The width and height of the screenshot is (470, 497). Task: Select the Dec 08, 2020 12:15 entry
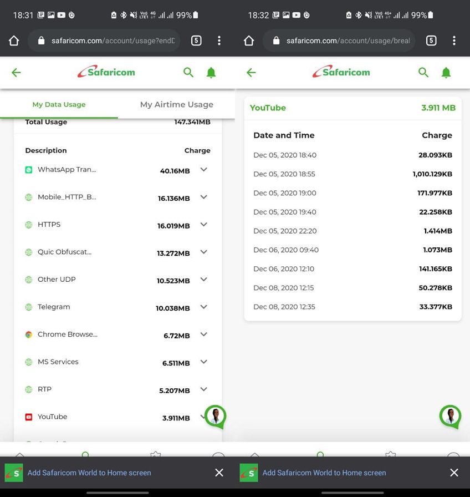pos(352,288)
